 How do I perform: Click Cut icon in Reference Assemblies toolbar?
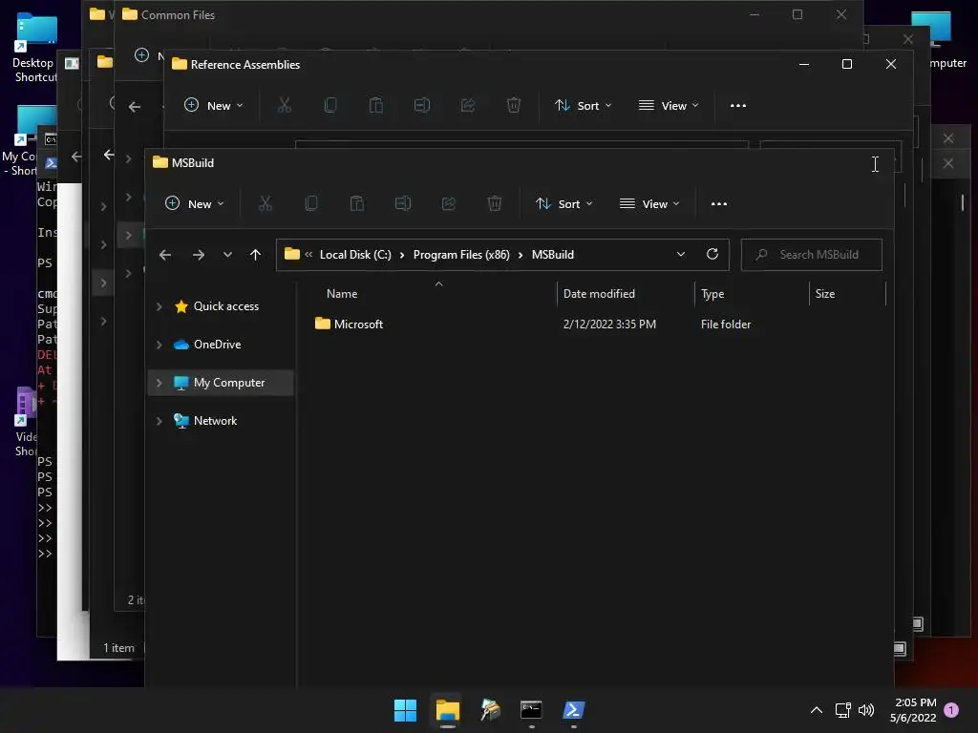[x=285, y=105]
